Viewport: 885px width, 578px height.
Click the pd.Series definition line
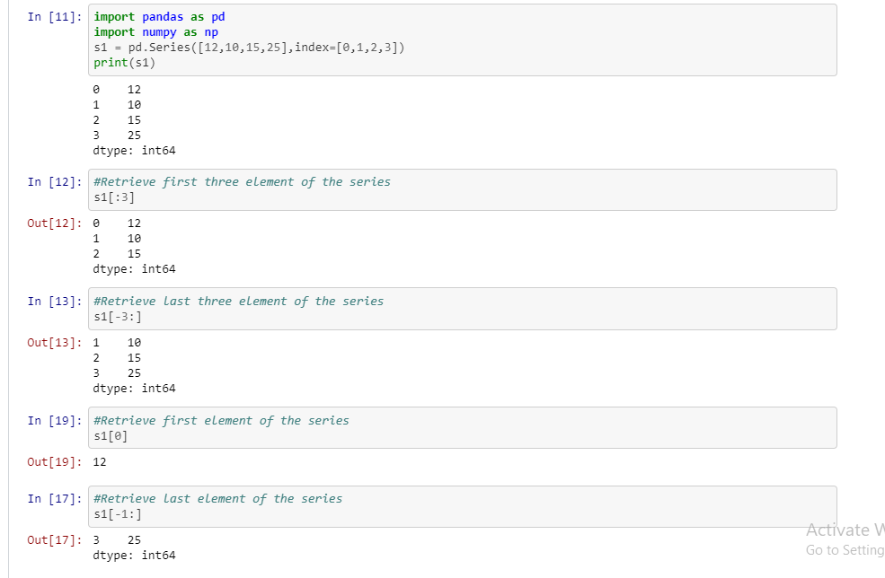click(x=249, y=48)
